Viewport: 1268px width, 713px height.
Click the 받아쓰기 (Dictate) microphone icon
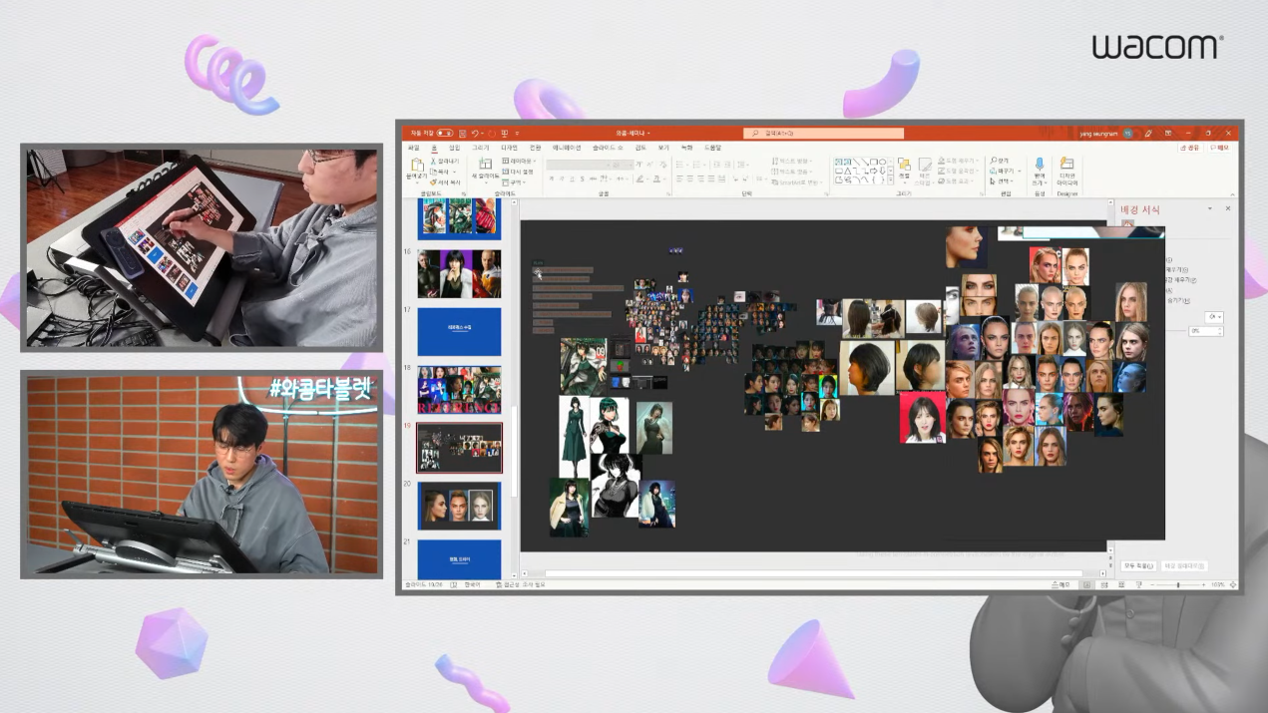pos(1040,165)
